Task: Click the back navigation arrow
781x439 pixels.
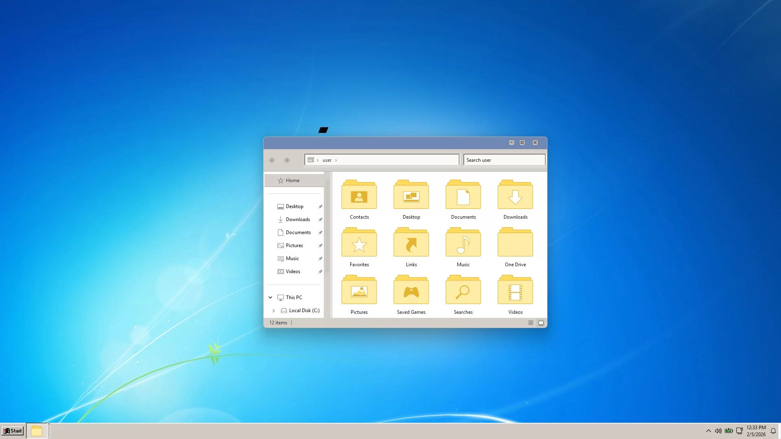Action: 272,160
